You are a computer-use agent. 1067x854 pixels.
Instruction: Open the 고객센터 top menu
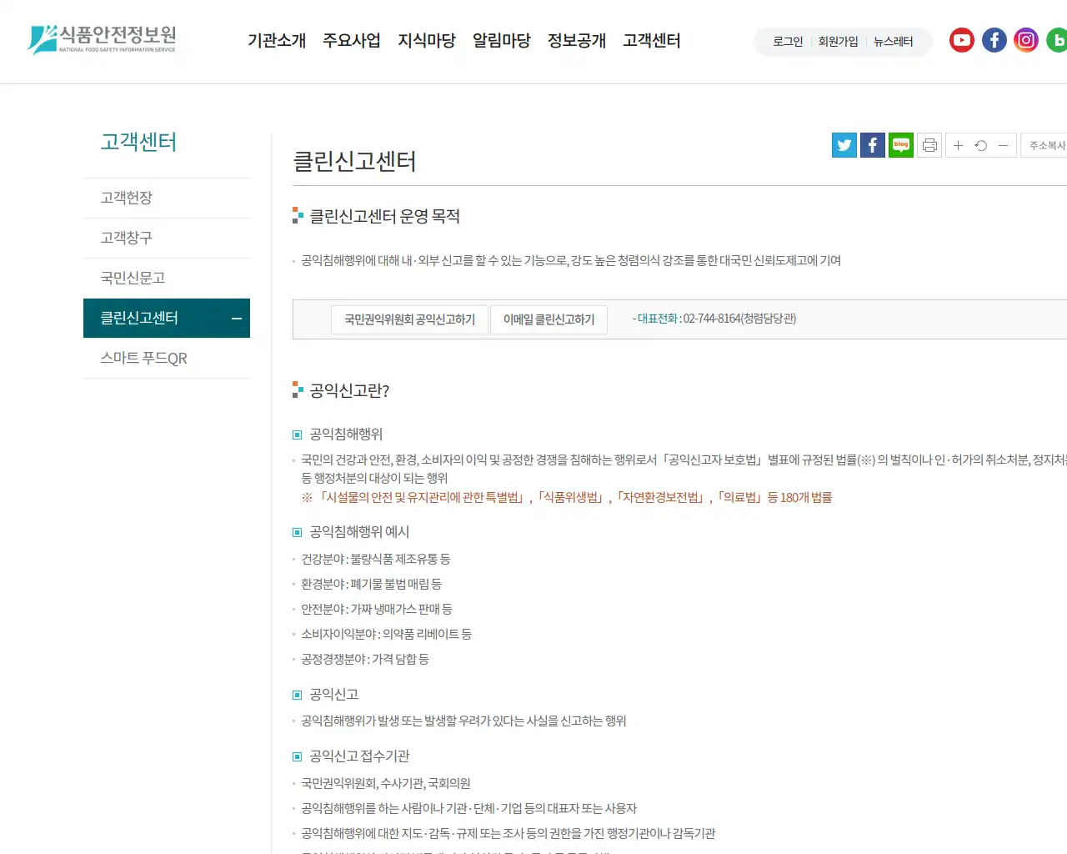(x=652, y=41)
